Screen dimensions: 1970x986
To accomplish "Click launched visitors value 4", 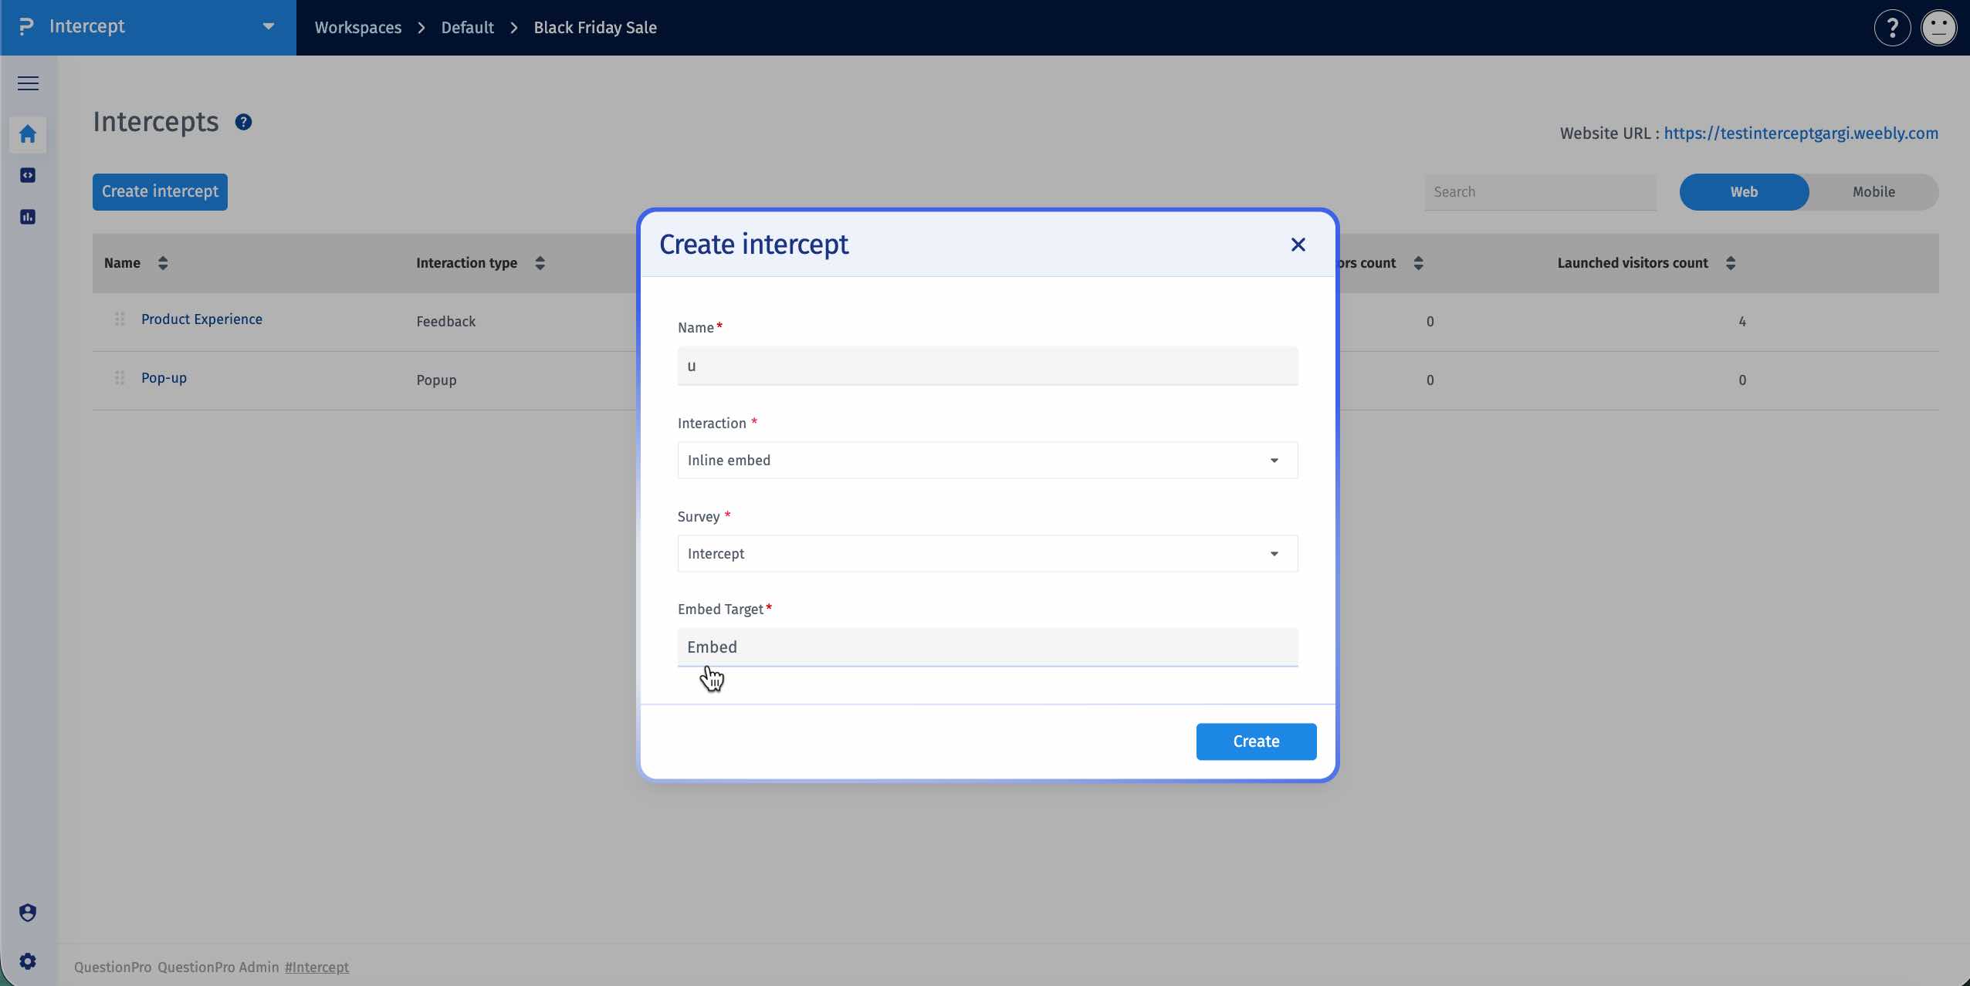I will 1742,322.
